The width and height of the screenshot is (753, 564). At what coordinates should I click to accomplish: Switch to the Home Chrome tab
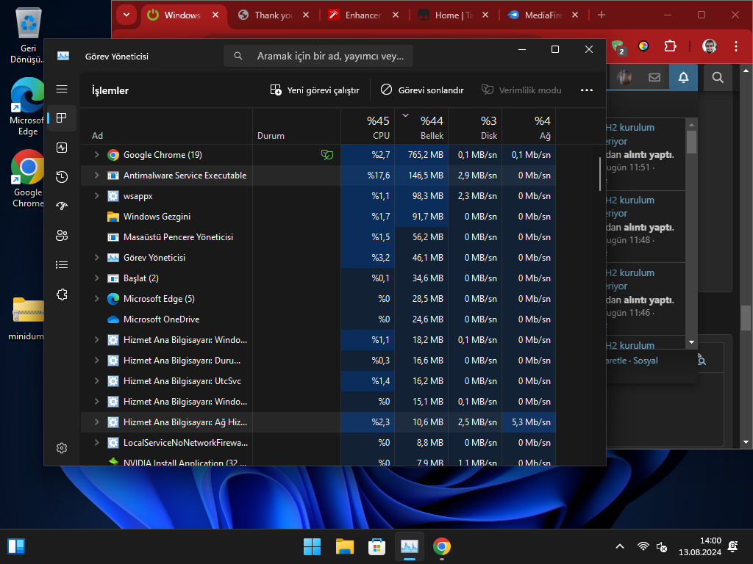[x=453, y=15]
